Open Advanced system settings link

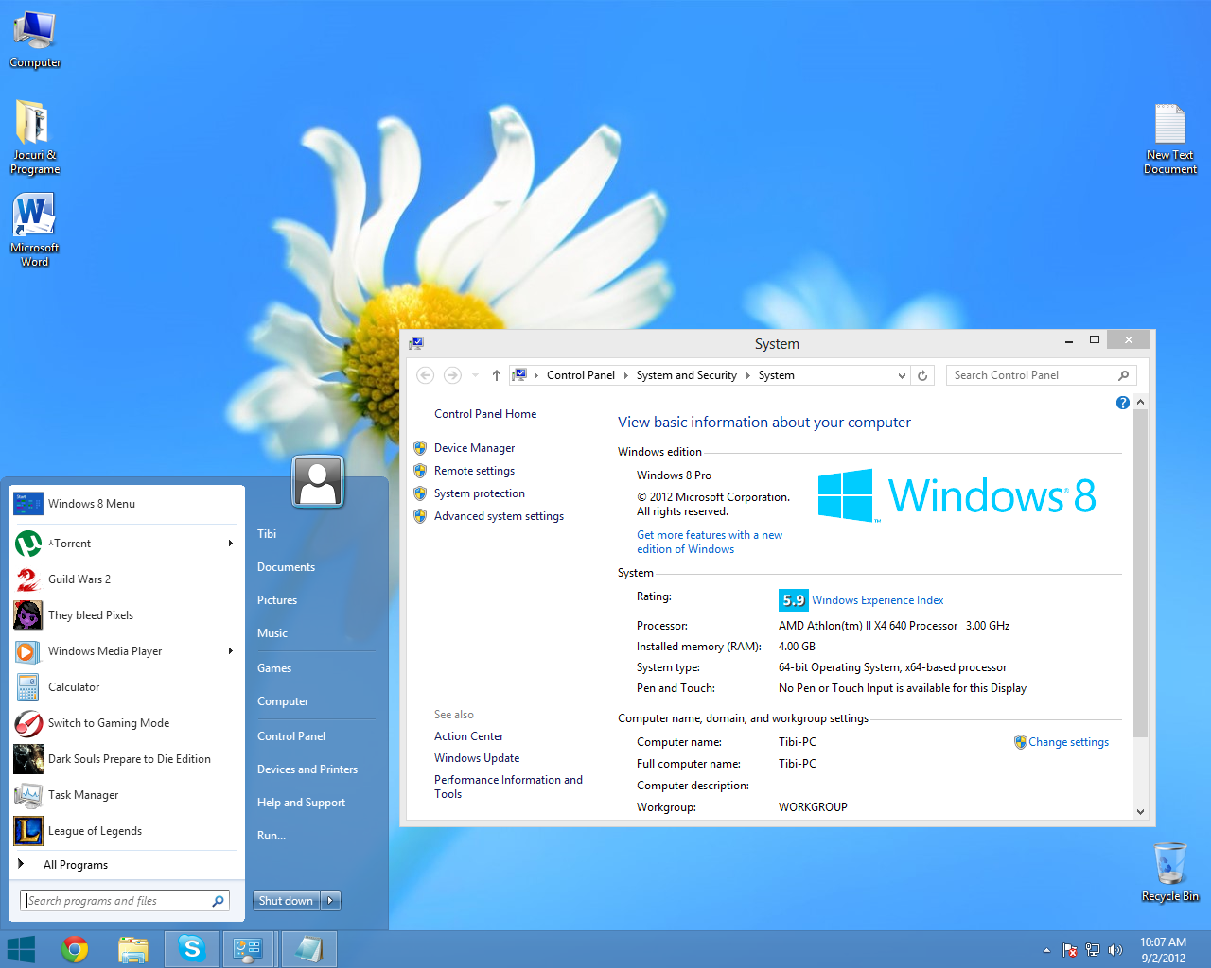(499, 516)
